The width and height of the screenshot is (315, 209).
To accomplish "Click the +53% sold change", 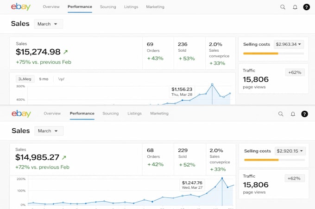I will 187,59.
